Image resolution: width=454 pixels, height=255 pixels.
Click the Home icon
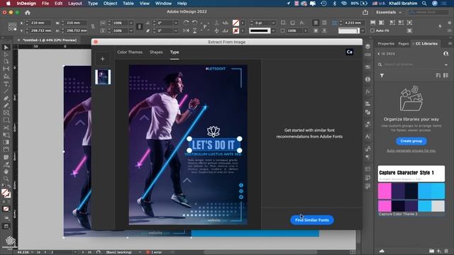[x=28, y=13]
